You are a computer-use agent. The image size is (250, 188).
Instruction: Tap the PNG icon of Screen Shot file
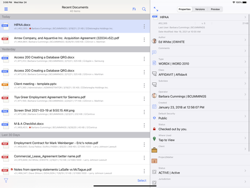[5, 112]
